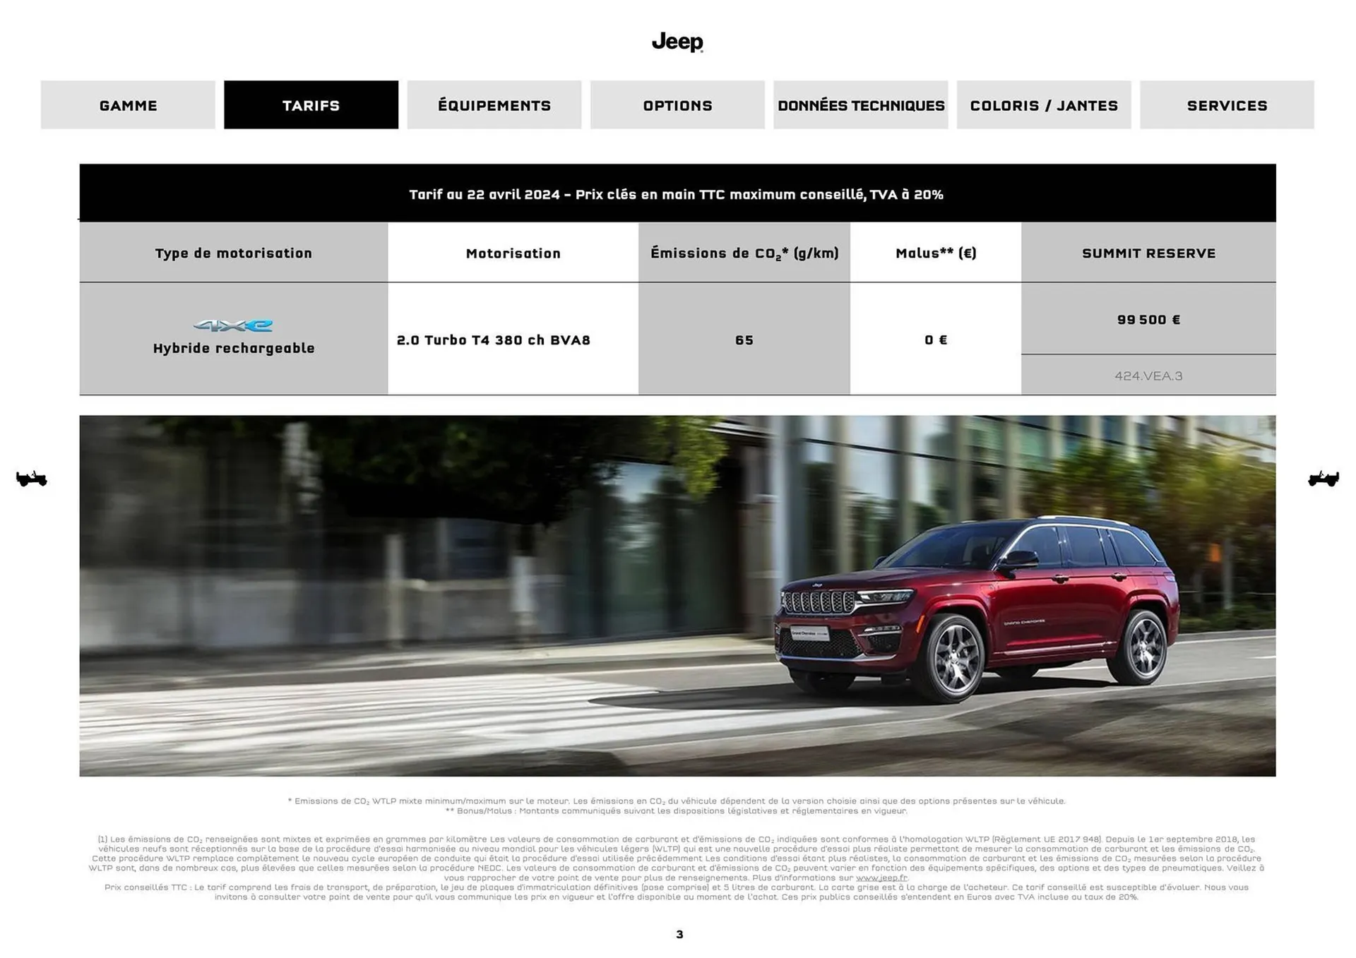Click the black Tarif au 22 avril 2024 banner

click(x=678, y=192)
